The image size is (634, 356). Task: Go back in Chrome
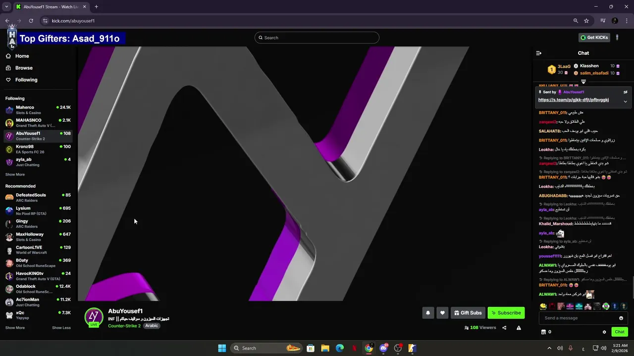[7, 21]
